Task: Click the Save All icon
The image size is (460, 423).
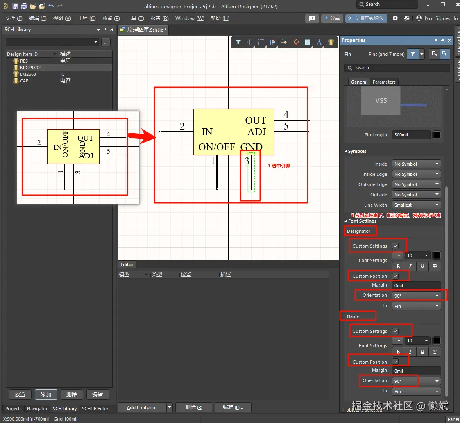Action: pyautogui.click(x=24, y=6)
